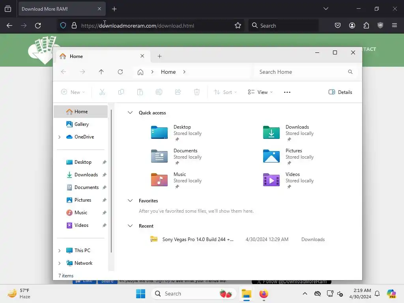Go up one folder with Up arrow
The width and height of the screenshot is (404, 303).
(101, 72)
